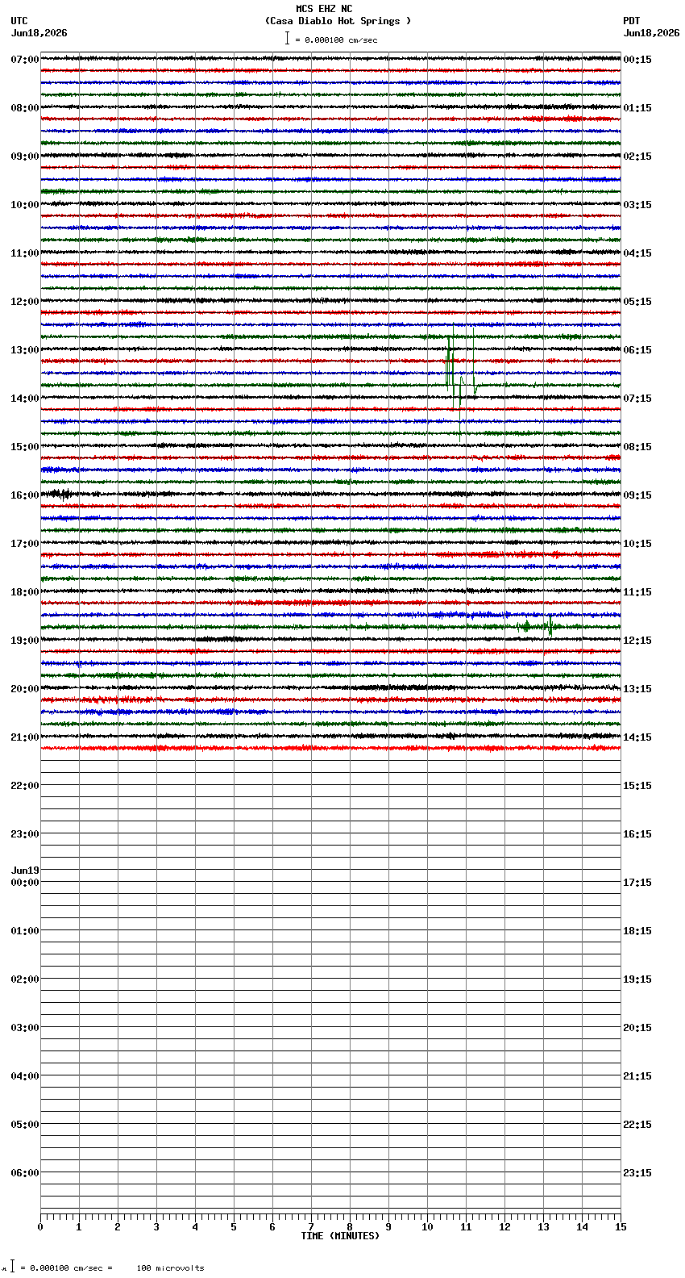
Task: Click the '5' minute tick label
Action: click(234, 1227)
